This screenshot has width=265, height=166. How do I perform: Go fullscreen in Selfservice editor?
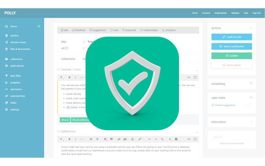[x=195, y=139]
